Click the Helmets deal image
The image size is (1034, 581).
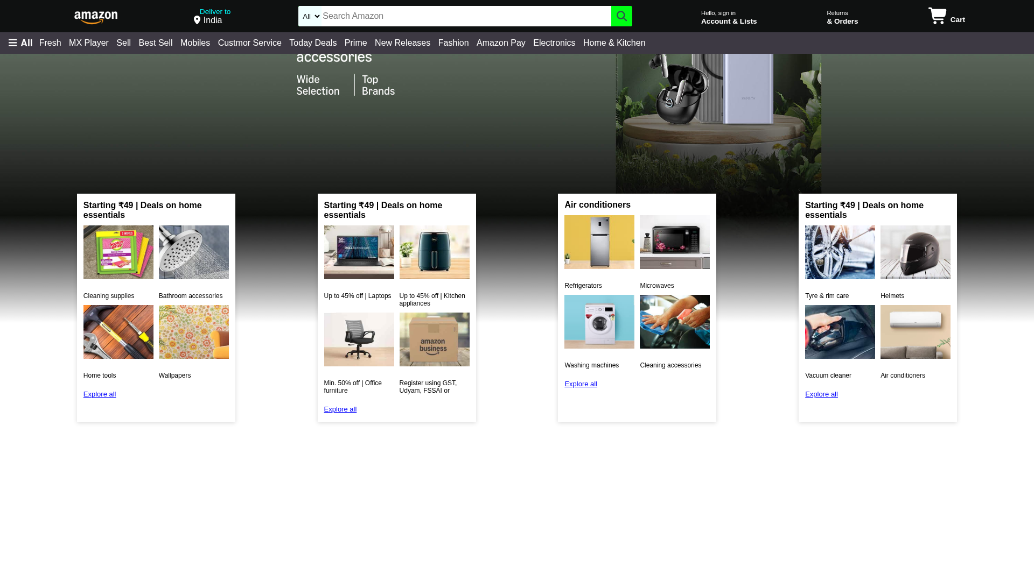click(x=915, y=252)
